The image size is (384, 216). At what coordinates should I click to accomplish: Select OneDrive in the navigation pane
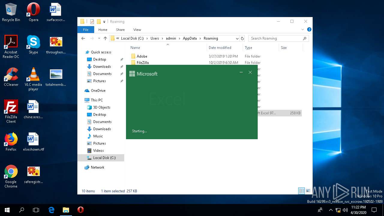98,91
